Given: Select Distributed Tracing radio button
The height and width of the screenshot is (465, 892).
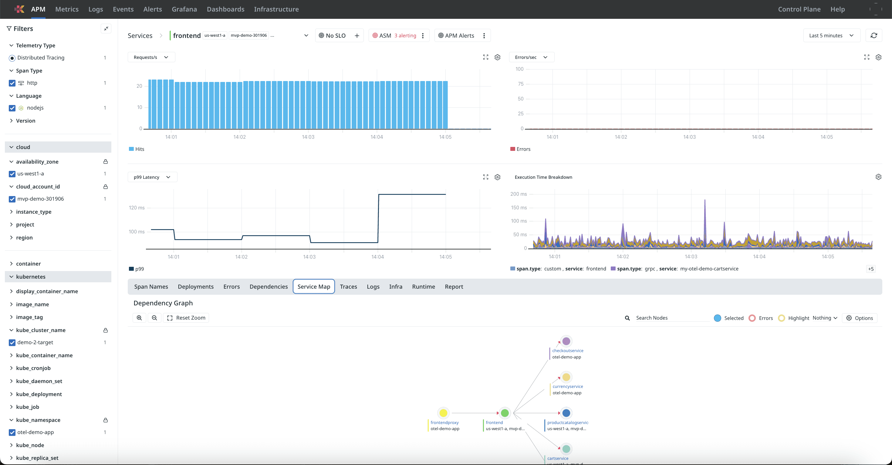Looking at the screenshot, I should (x=12, y=58).
